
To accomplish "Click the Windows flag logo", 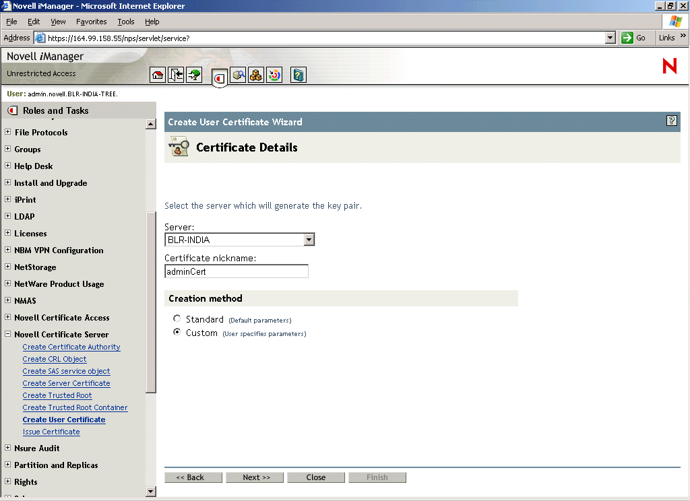I will click(675, 21).
